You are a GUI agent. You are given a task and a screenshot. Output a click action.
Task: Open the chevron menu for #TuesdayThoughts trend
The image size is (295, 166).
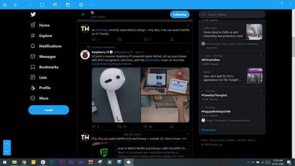261,91
